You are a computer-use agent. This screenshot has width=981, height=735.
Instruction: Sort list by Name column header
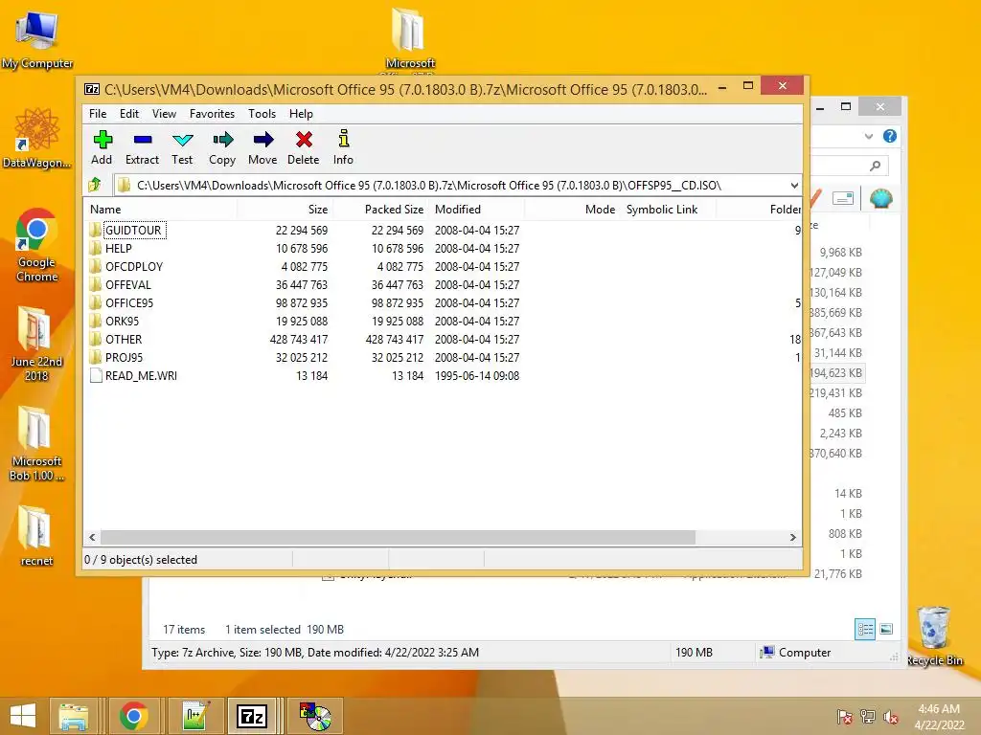[x=160, y=210]
